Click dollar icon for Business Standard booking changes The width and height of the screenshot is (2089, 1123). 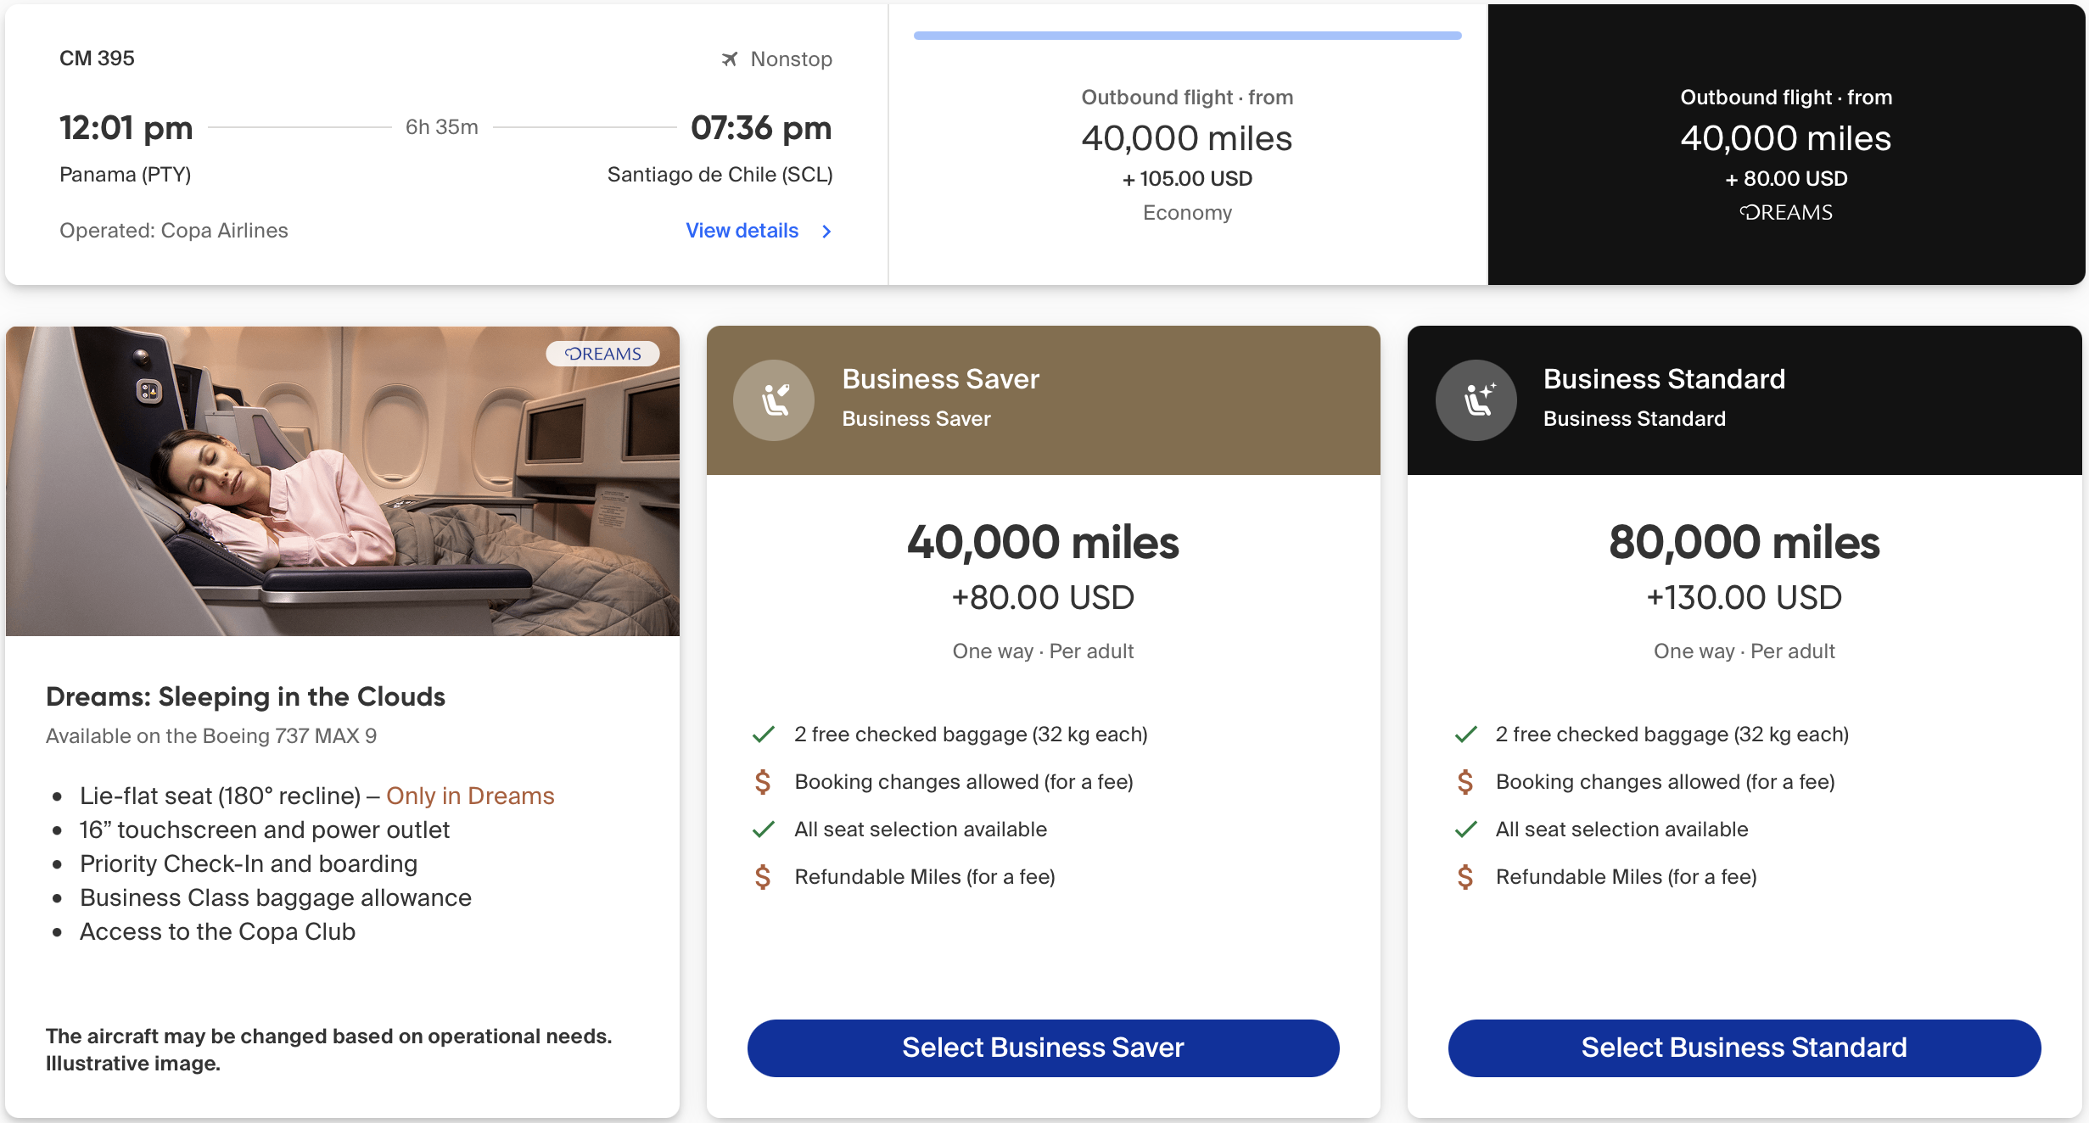tap(1465, 782)
